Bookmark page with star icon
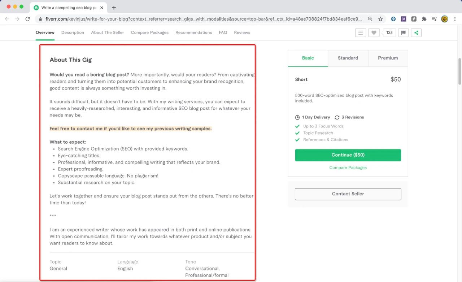Screen dimensions: 462x282 (380, 19)
